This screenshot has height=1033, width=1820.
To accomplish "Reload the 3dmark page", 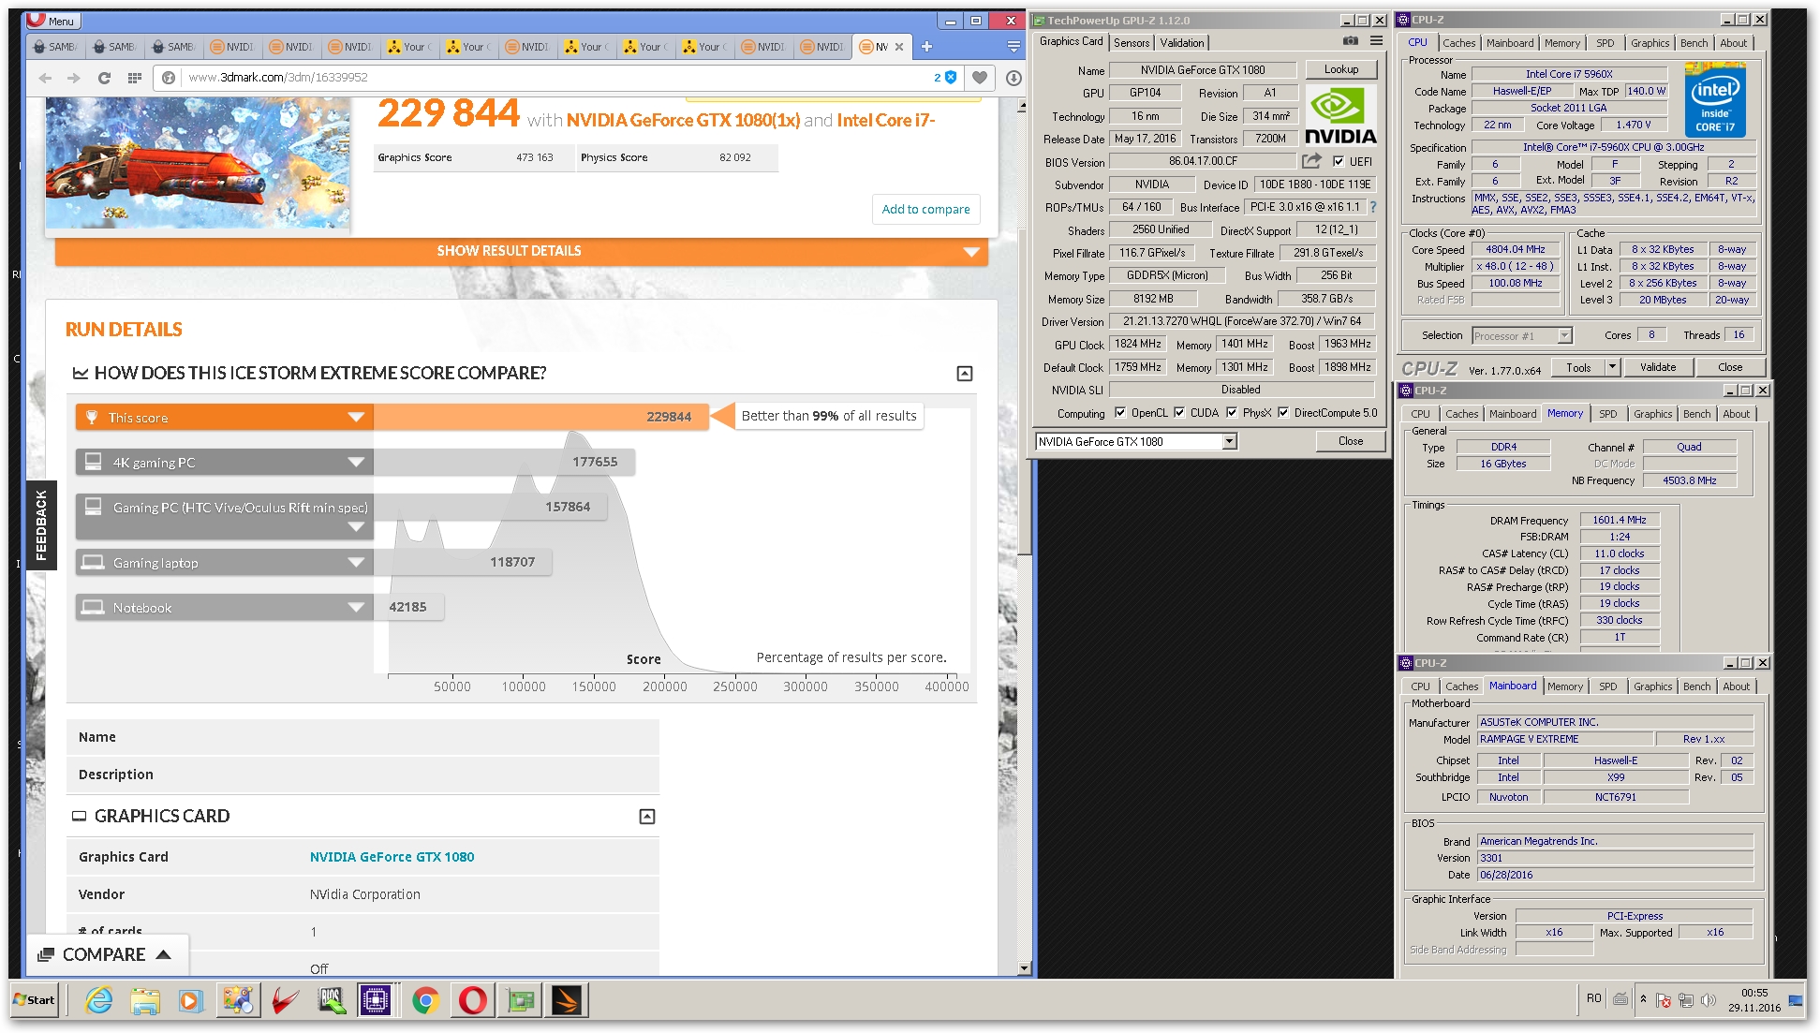I will pos(104,78).
